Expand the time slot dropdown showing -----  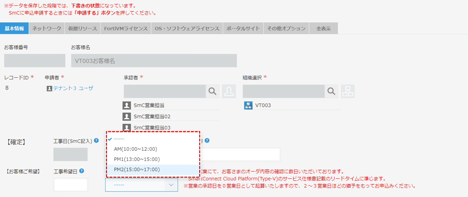[142, 185]
